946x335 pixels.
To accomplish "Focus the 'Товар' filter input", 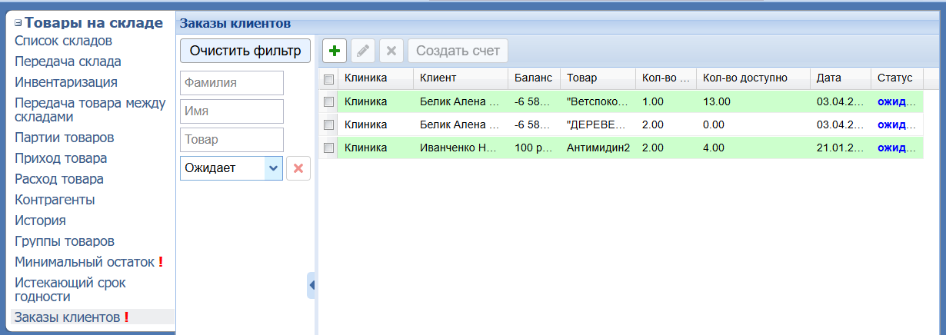I will pyautogui.click(x=232, y=140).
